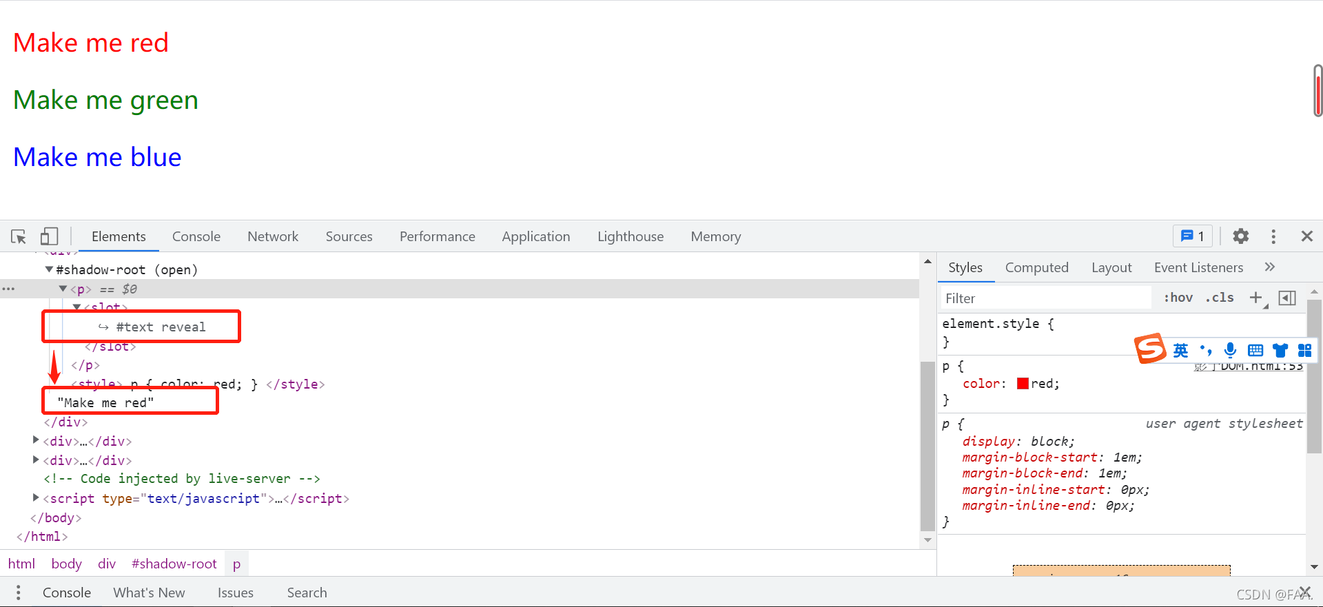Screen dimensions: 1323x607
Task: Click div in the breadcrumb
Action: click(107, 564)
